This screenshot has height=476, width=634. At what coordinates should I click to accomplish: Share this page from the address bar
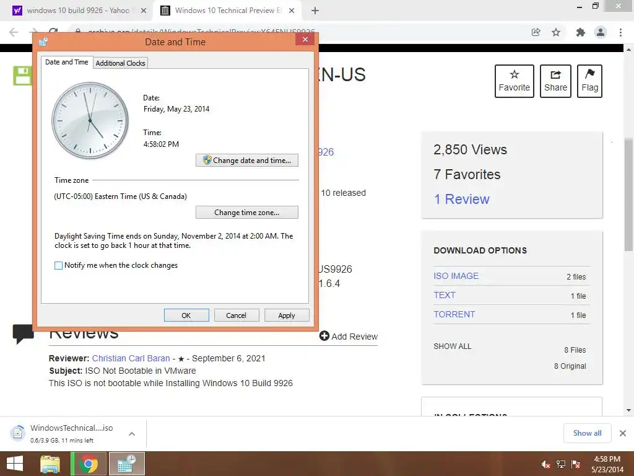[x=536, y=32]
